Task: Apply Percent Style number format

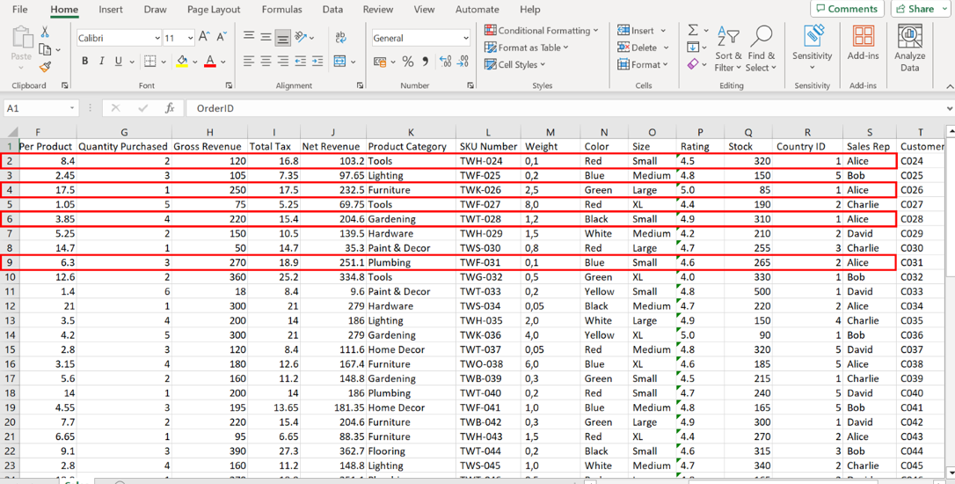Action: [408, 62]
